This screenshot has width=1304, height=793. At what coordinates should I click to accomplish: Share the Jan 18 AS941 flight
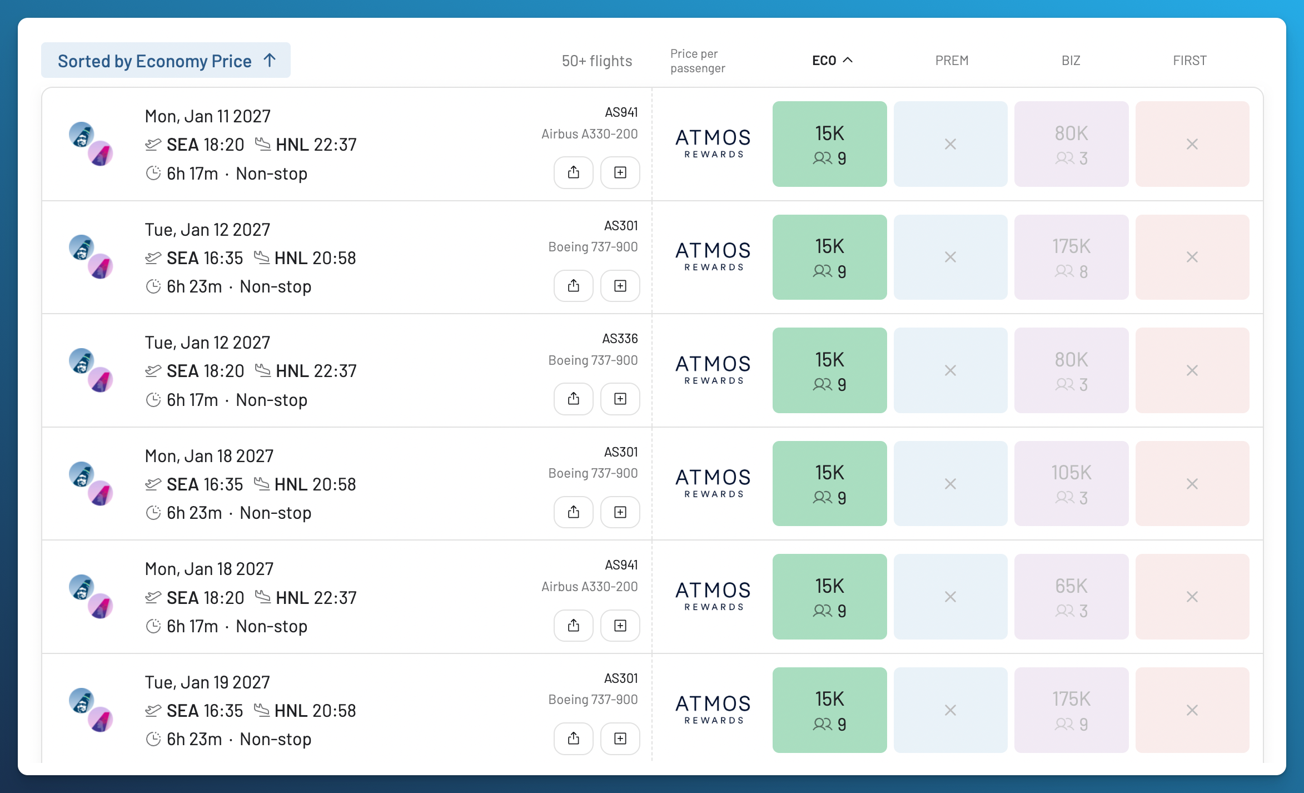[x=574, y=626]
